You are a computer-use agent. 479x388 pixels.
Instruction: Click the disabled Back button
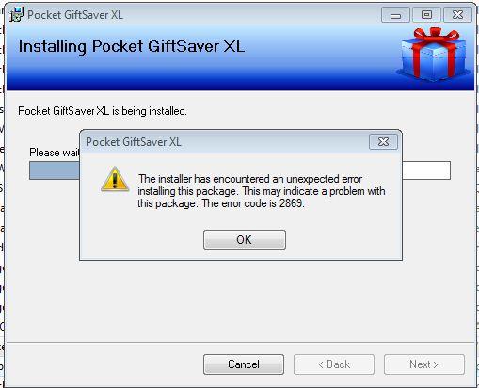[x=334, y=364]
